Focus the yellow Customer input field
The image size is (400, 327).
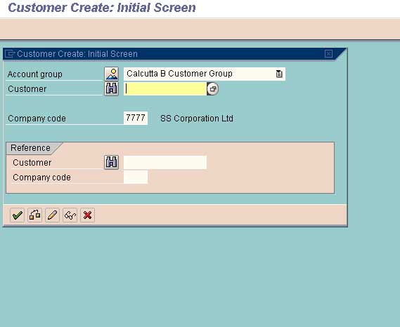(165, 89)
